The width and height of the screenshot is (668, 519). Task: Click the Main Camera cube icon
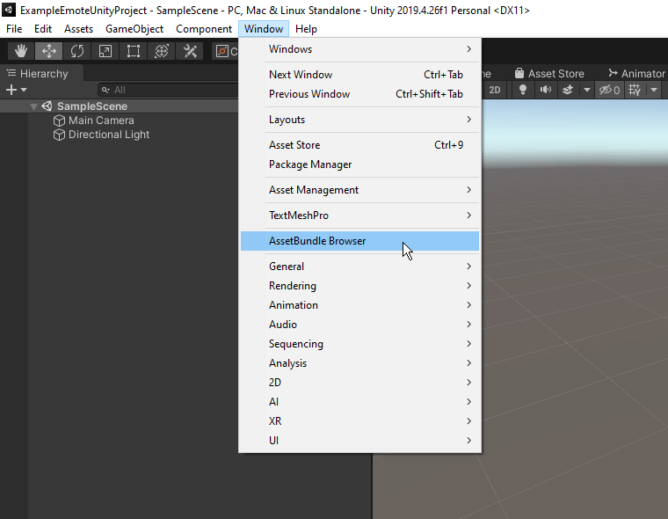[59, 121]
